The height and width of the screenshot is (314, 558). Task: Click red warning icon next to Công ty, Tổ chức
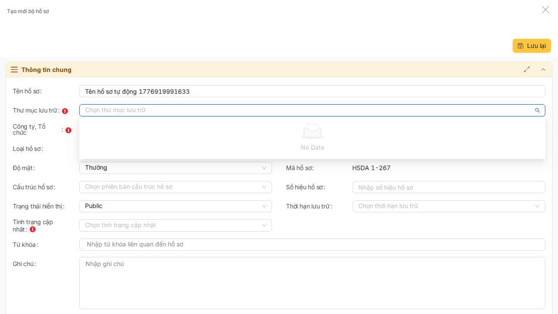(x=68, y=130)
